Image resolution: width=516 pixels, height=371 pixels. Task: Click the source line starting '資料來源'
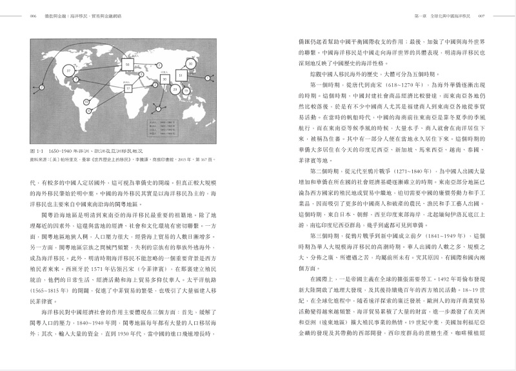(x=123, y=159)
